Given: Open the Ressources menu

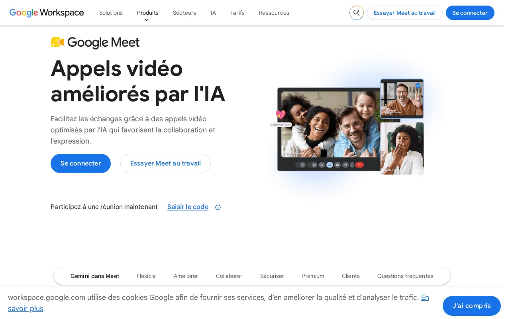Looking at the screenshot, I should (274, 13).
